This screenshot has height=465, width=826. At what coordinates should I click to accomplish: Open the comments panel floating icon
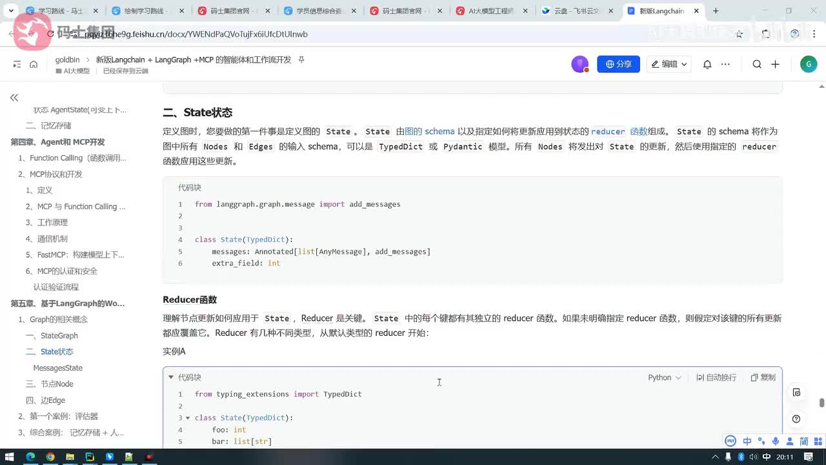[796, 392]
